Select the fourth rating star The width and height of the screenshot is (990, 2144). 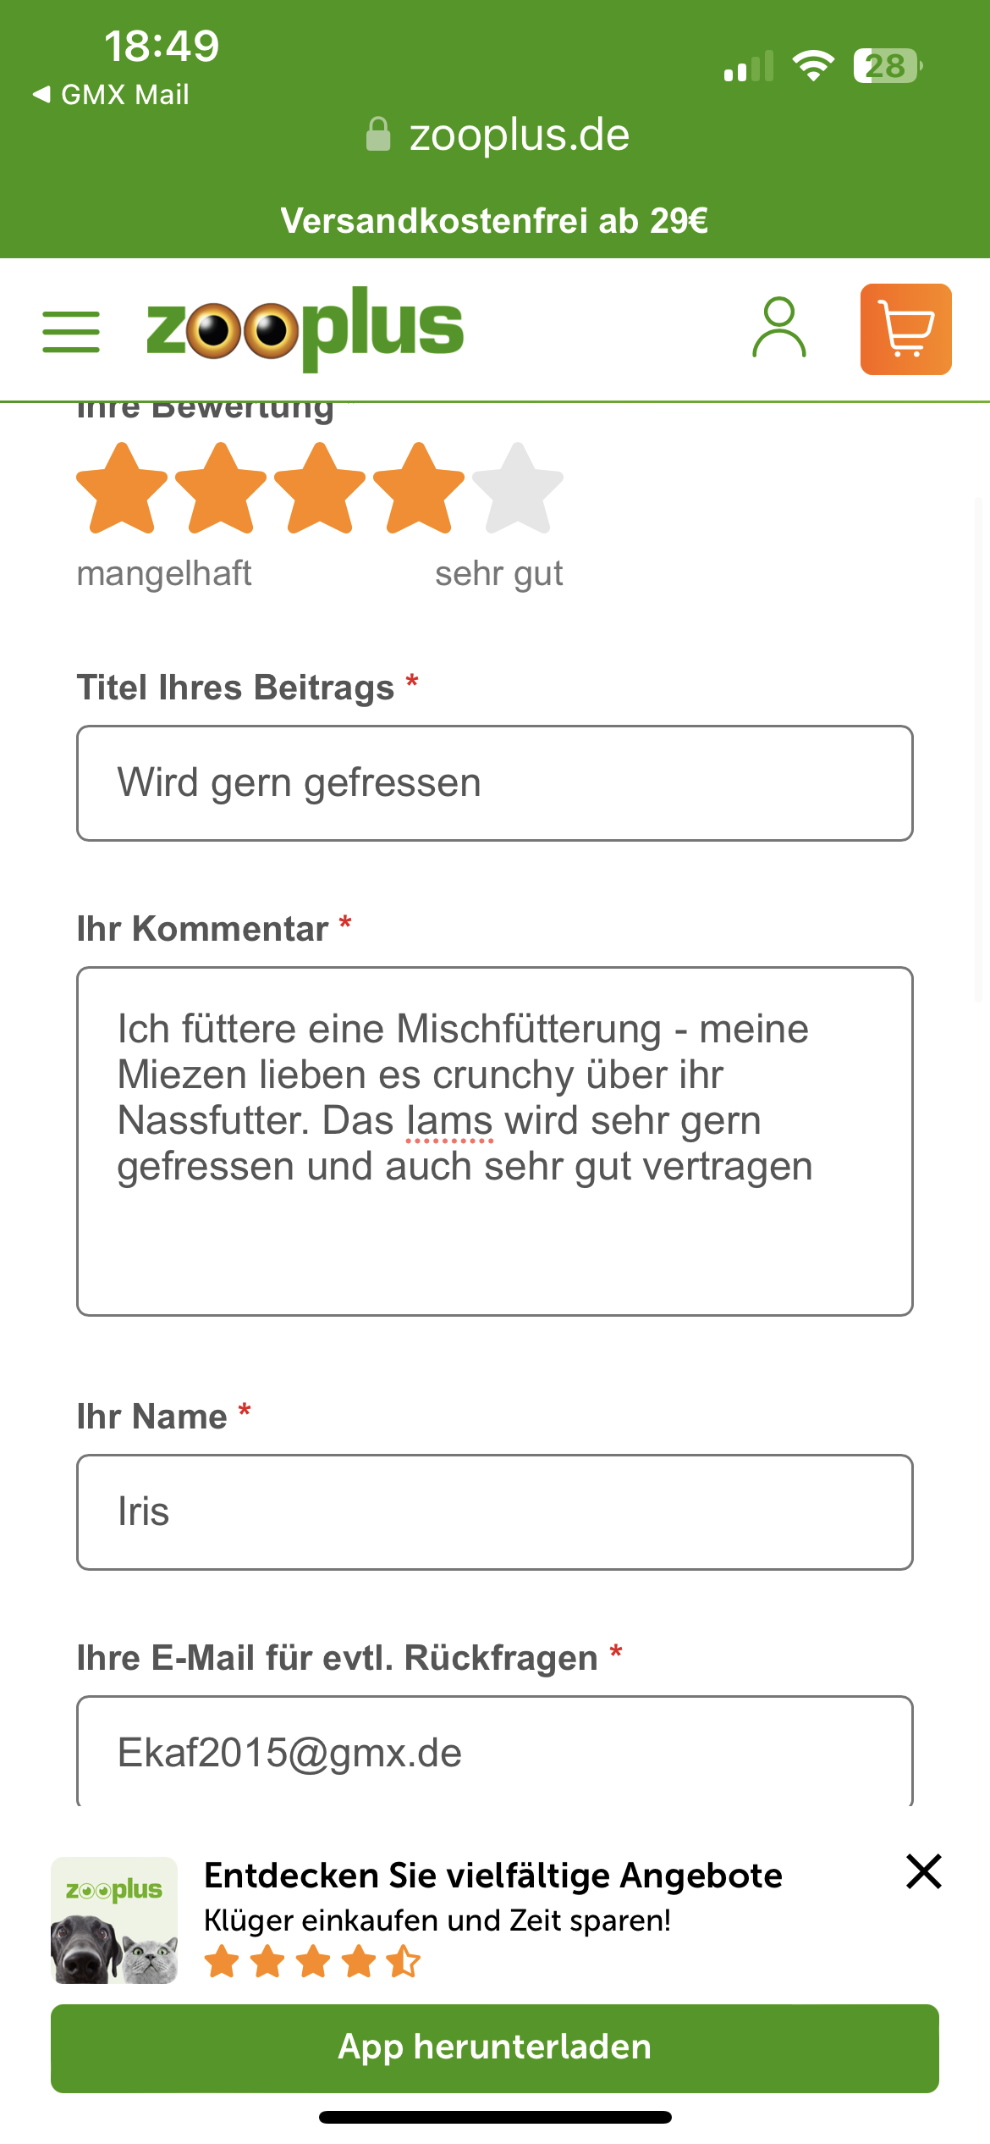tap(419, 489)
